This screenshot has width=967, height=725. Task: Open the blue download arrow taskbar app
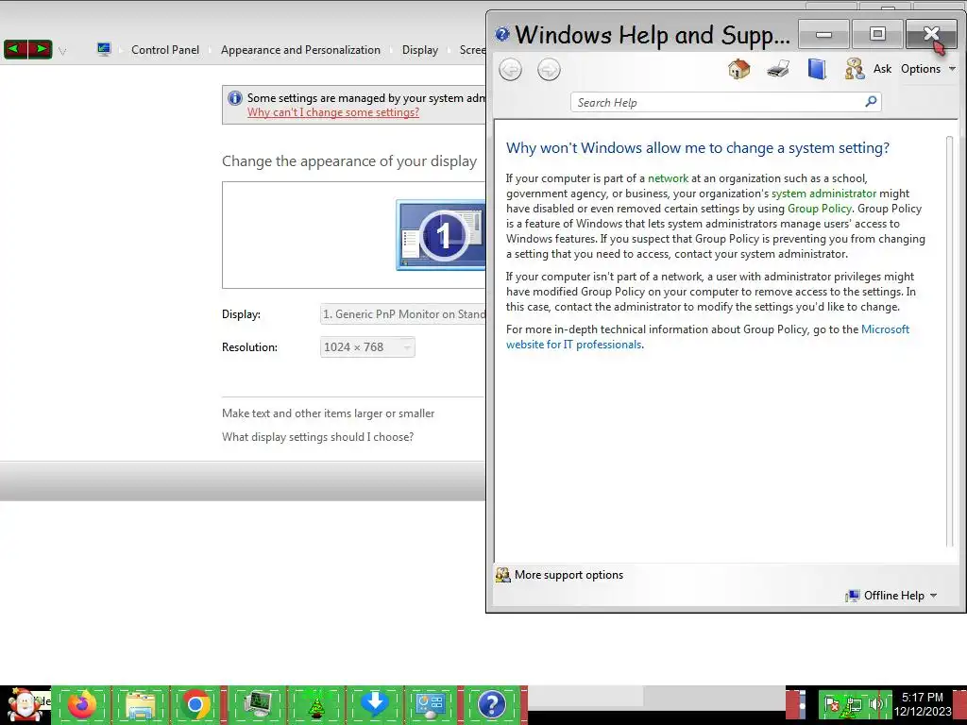(374, 704)
